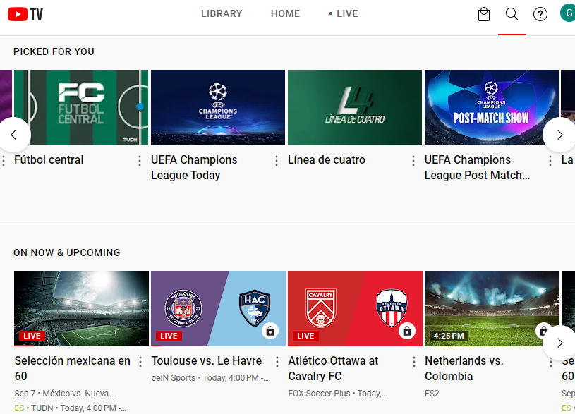Open more options for Atlético Ottawa at Cavalry
Screen dimensions: 575x414
click(413, 362)
